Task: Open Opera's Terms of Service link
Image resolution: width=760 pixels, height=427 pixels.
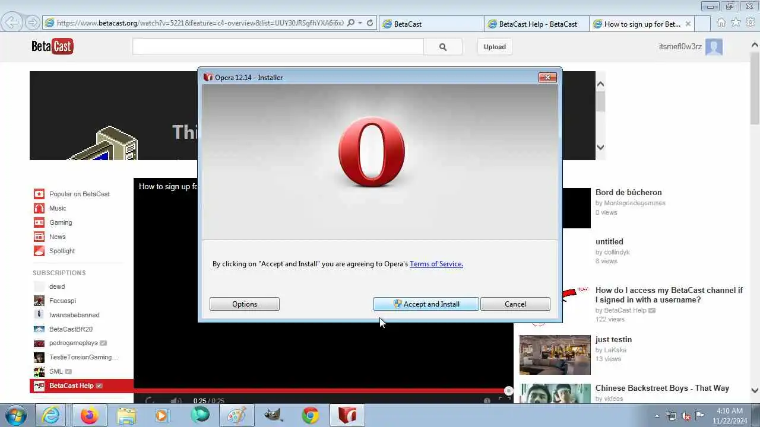Action: pyautogui.click(x=436, y=264)
